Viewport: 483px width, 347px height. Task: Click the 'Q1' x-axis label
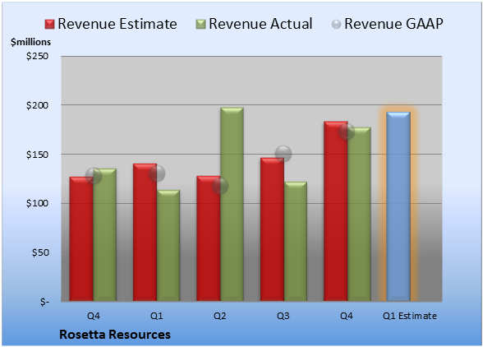click(x=156, y=316)
